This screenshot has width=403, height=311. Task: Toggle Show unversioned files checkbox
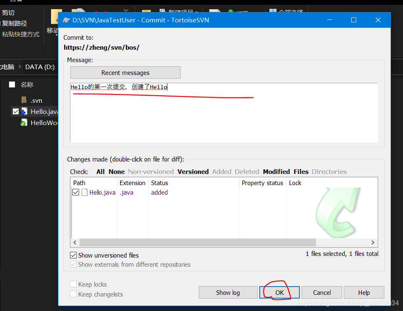click(x=73, y=255)
